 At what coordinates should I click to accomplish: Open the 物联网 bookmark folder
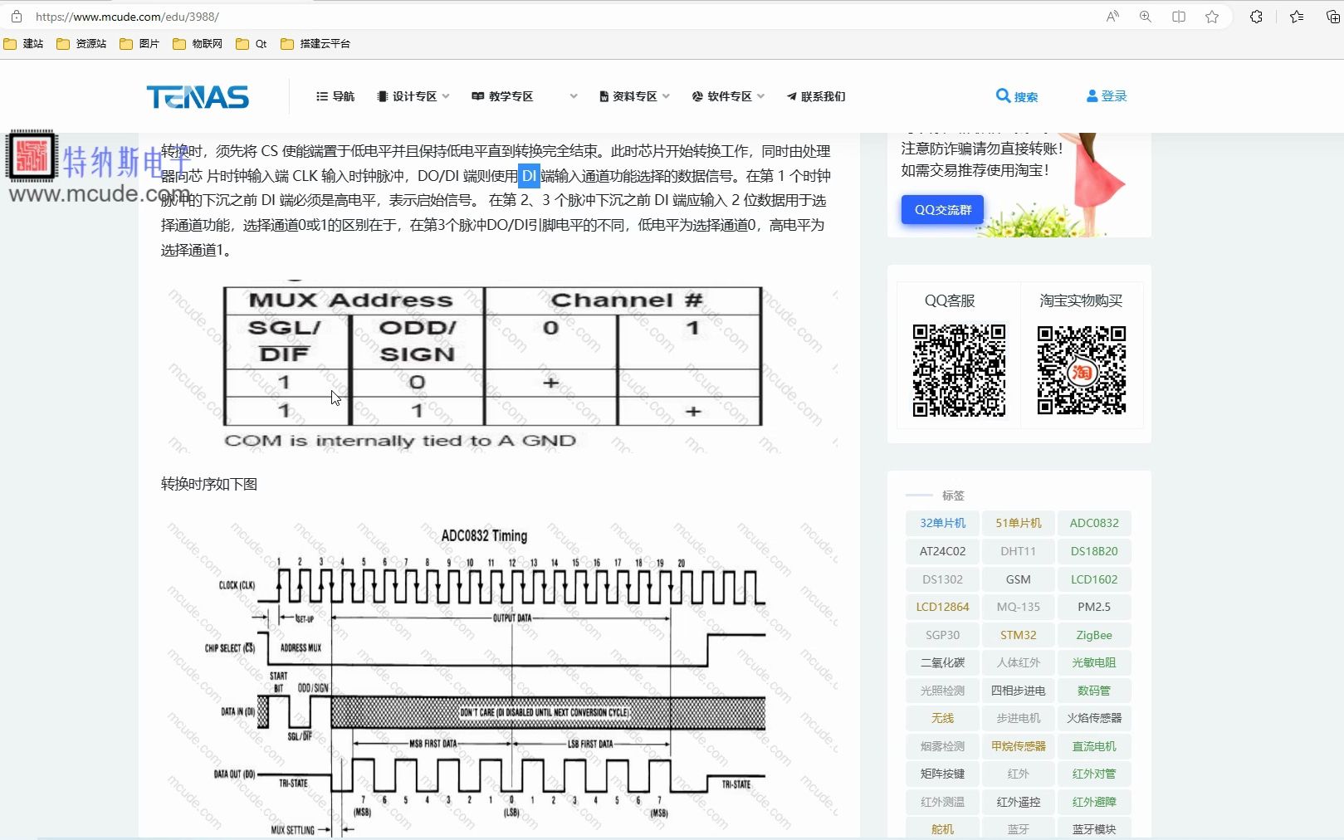198,44
